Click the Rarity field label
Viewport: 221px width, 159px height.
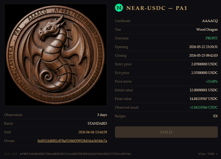[9, 123]
